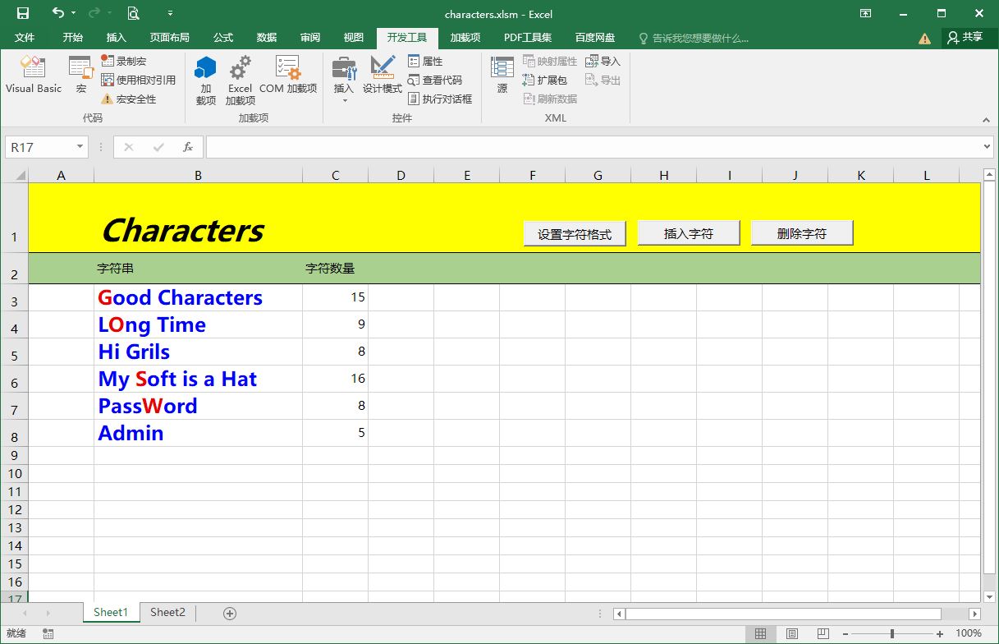Select the cell containing "PassWord"
This screenshot has width=999, height=644.
click(198, 406)
